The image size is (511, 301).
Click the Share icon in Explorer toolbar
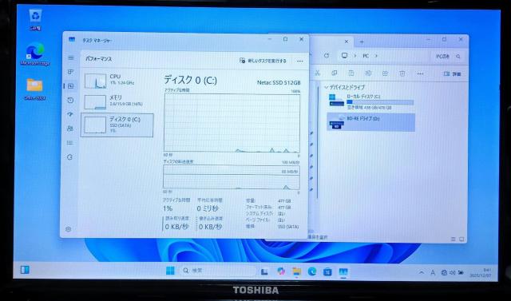385,73
